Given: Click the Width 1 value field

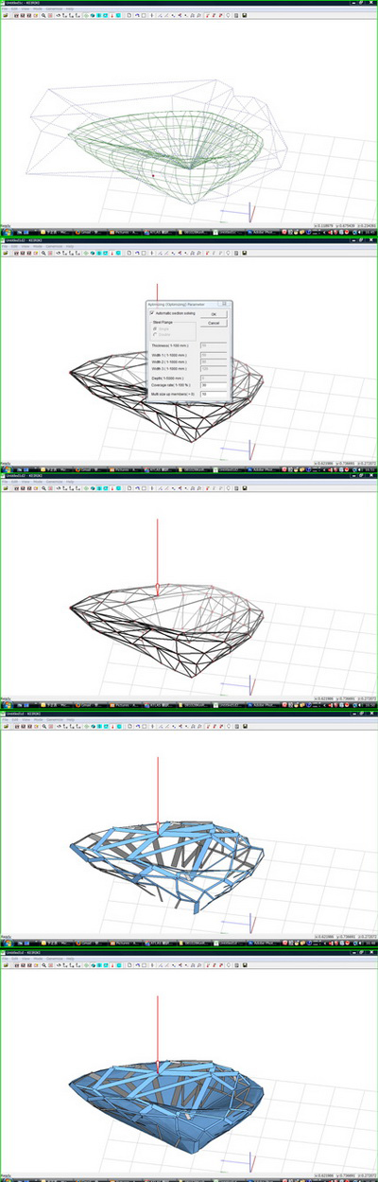Looking at the screenshot, I should [213, 355].
